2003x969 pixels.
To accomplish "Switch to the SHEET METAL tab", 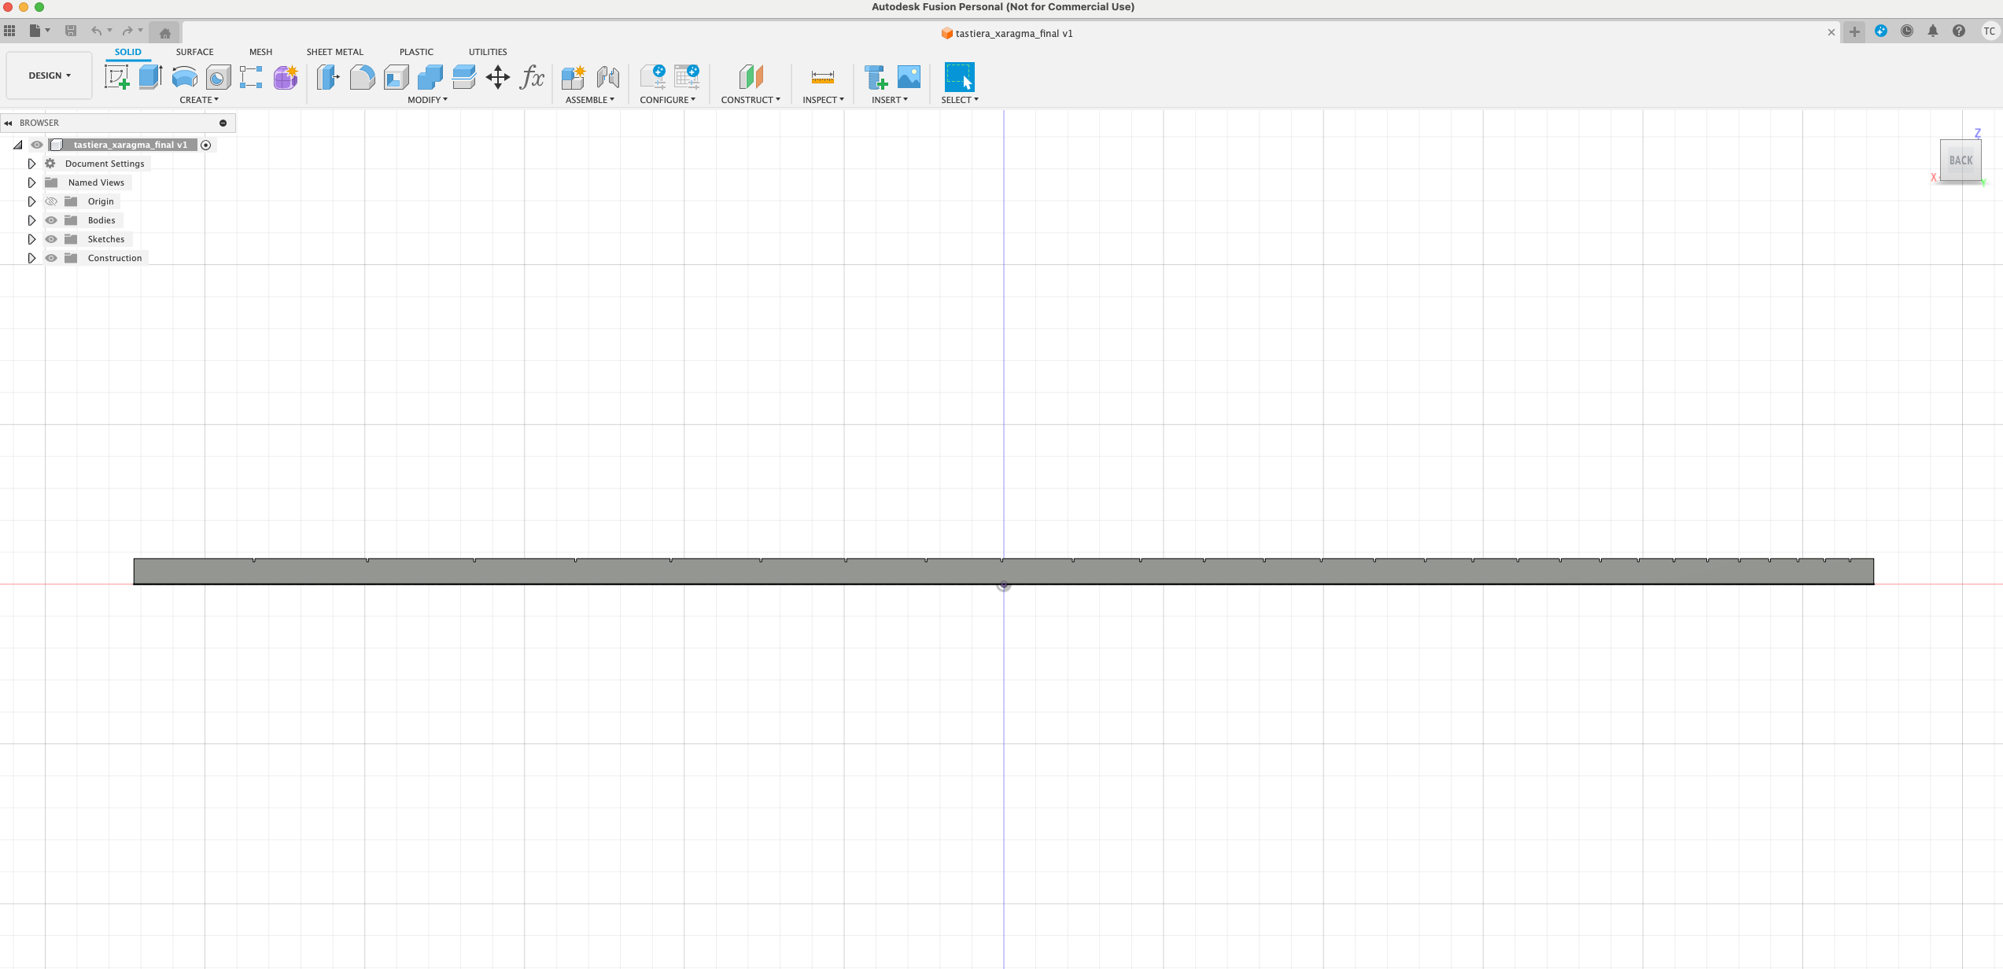I will point(334,52).
